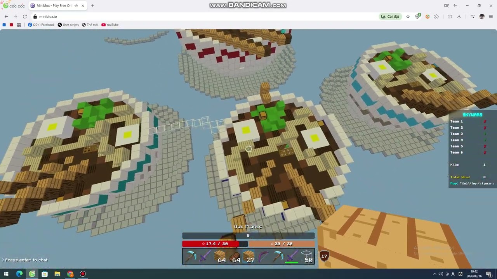
Task: Open the Extensions puzzle menu
Action: click(x=436, y=17)
